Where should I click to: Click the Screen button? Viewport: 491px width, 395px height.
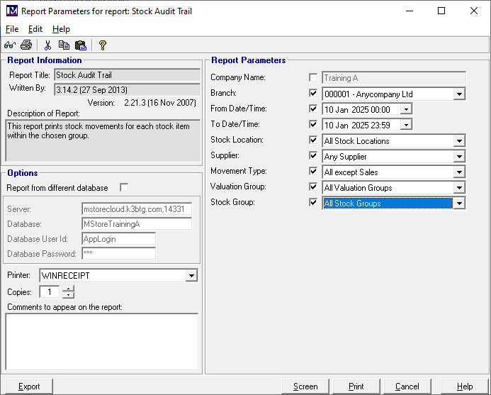[x=305, y=386]
